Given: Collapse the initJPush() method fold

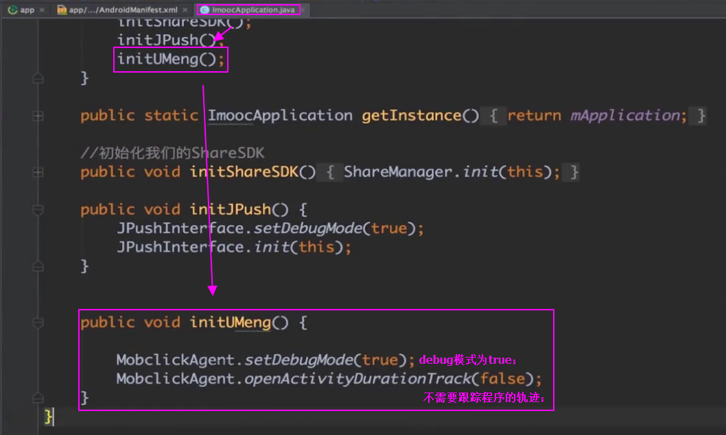Looking at the screenshot, I should 38,210.
